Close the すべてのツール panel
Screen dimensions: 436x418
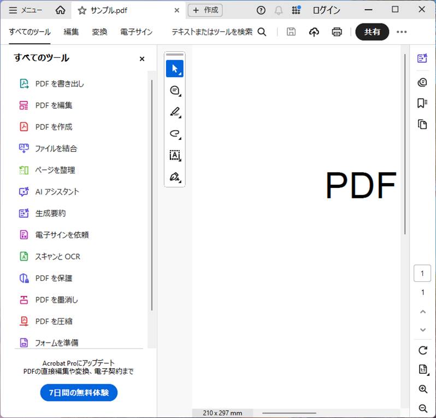point(142,59)
